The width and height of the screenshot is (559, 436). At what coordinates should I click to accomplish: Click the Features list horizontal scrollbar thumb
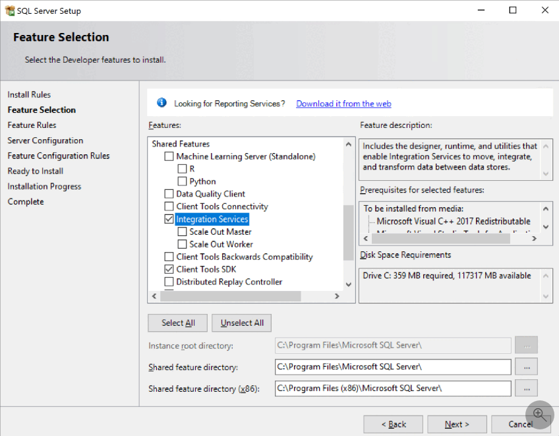tap(230, 296)
